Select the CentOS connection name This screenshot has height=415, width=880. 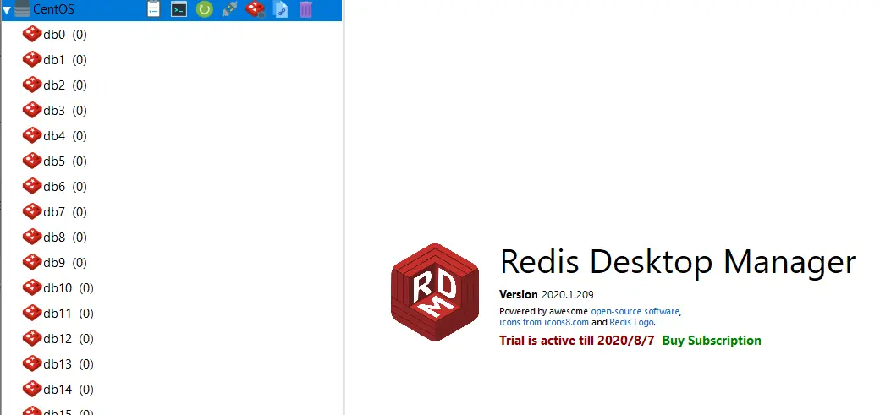click(53, 9)
